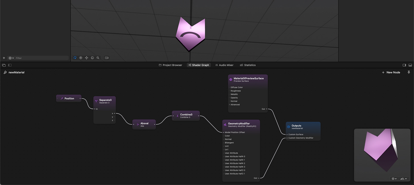Click the Metallic input of Preview Surface
The image size is (414, 185).
click(x=234, y=94)
